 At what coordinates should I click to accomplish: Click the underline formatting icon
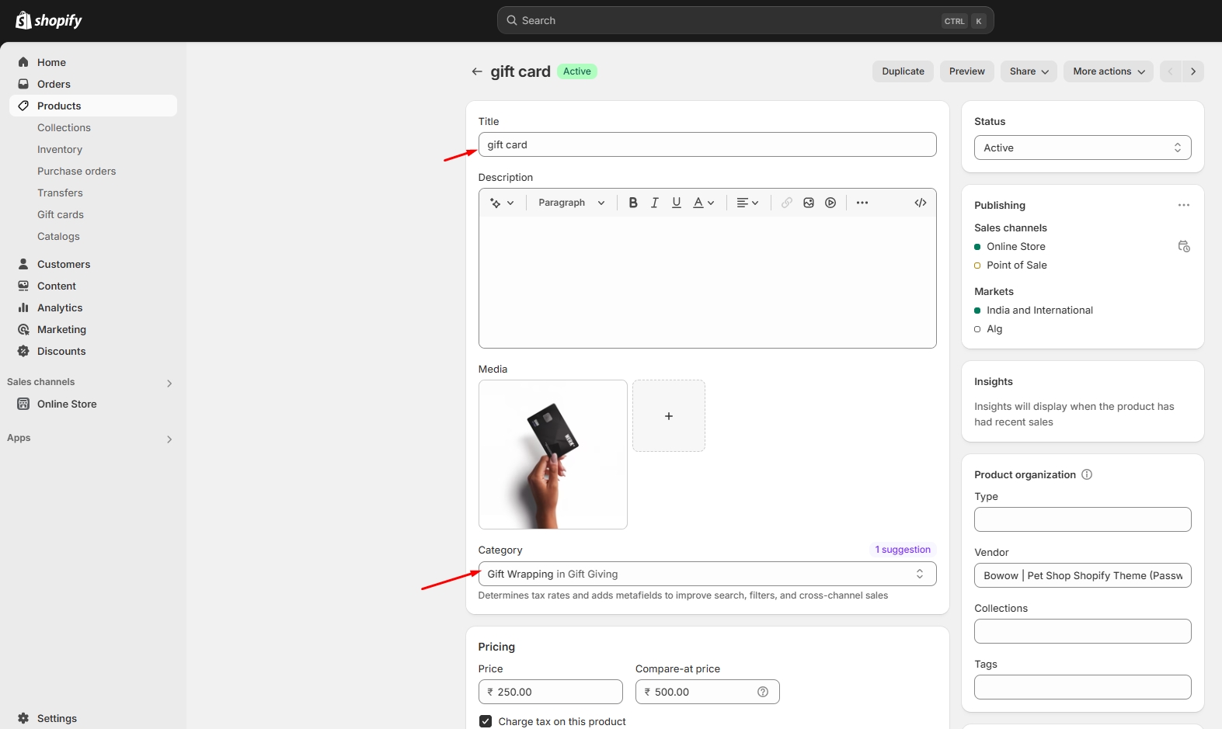[677, 203]
